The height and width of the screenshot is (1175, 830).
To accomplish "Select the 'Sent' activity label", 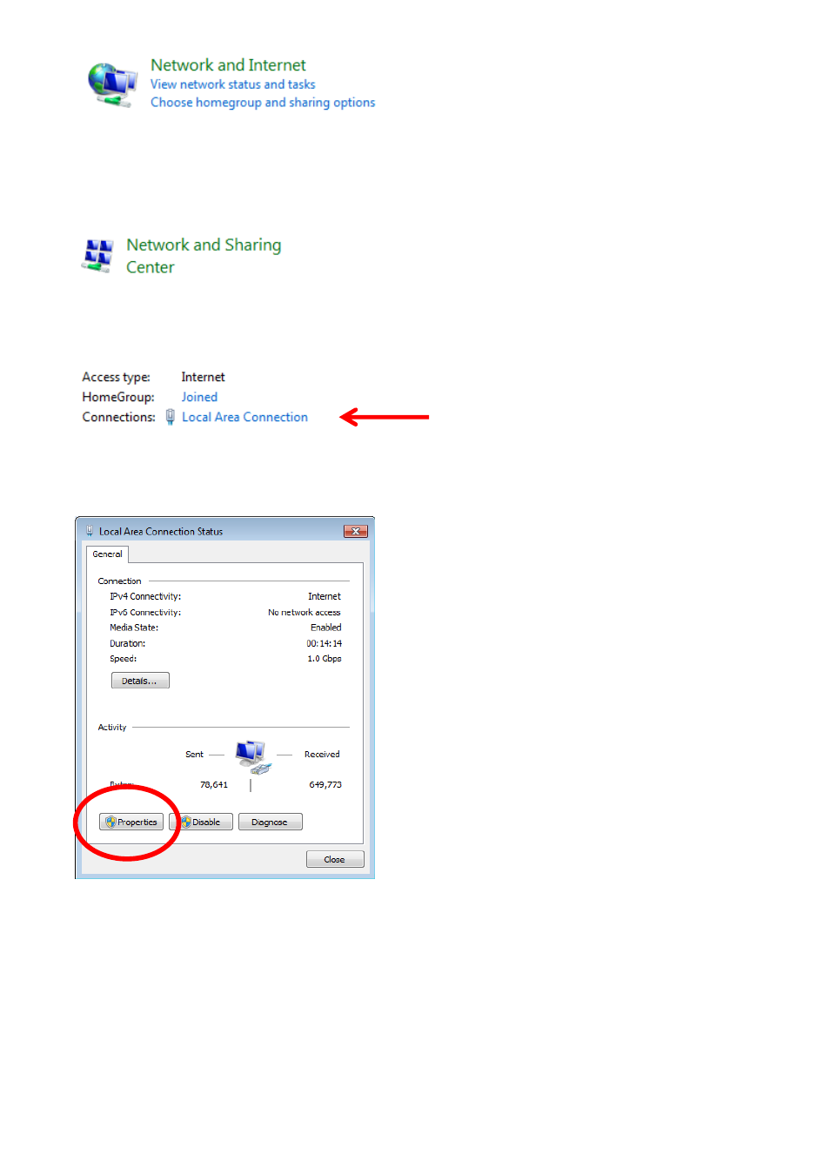I will (x=194, y=755).
